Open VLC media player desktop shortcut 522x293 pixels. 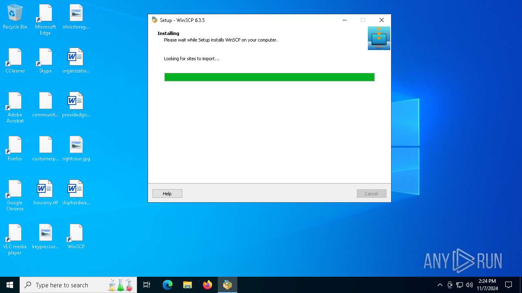[x=15, y=239]
